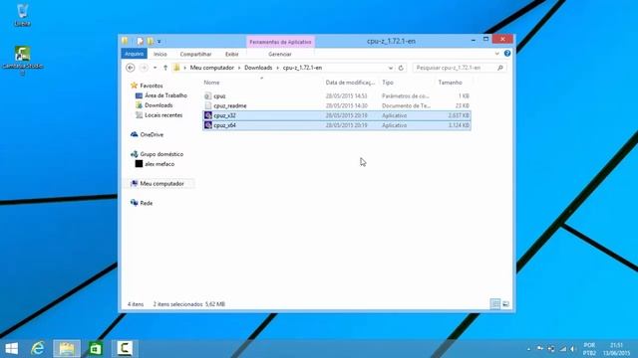Open Área de Trabalho in sidebar

(165, 95)
